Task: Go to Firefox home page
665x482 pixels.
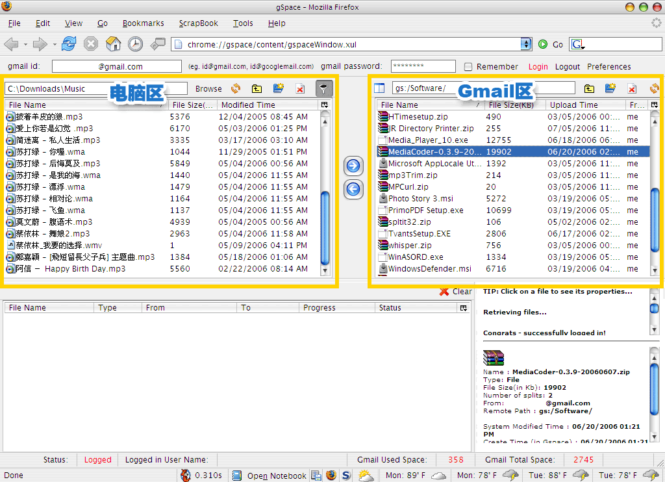Action: pos(113,44)
